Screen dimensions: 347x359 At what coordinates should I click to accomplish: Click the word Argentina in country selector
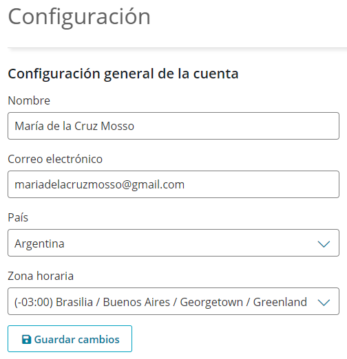pyautogui.click(x=39, y=244)
